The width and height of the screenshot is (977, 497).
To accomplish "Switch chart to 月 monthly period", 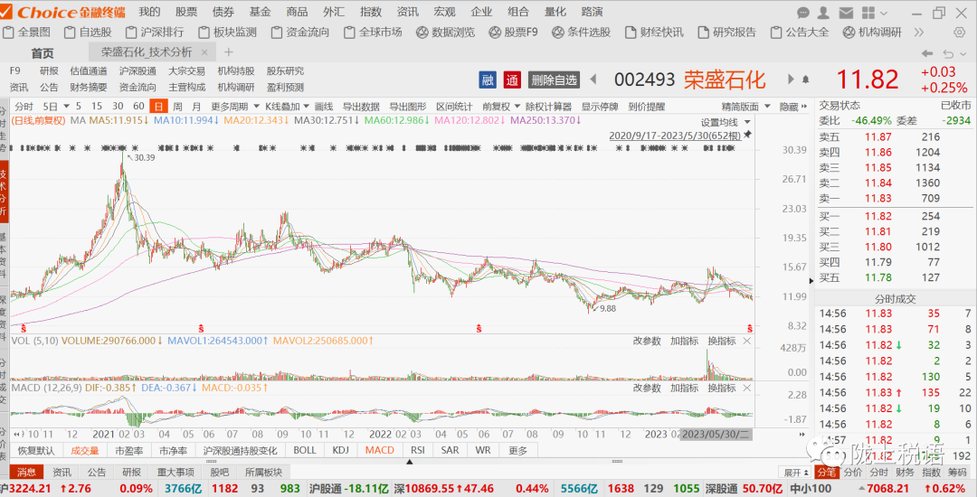I will point(197,107).
